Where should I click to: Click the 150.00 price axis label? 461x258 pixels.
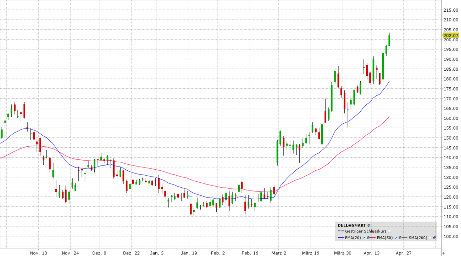(451, 138)
